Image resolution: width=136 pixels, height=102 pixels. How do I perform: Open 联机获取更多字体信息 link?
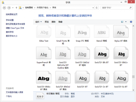[x=16, y=24]
